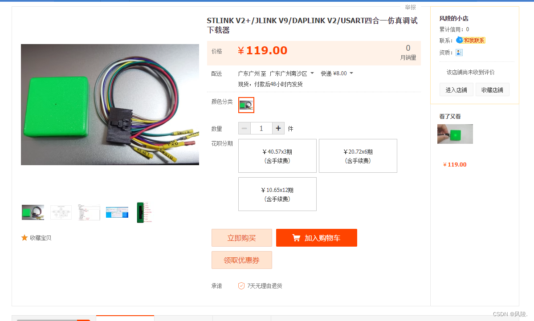Open the seller qualification card icon
The height and width of the screenshot is (321, 534).
tap(459, 53)
